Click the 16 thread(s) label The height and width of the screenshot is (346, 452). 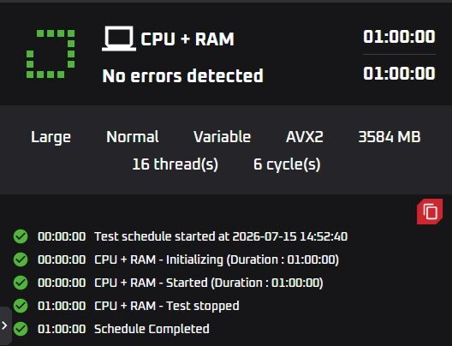tap(175, 164)
